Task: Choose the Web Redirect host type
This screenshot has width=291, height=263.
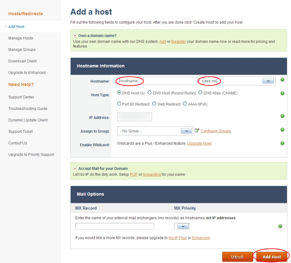Action: (154, 104)
